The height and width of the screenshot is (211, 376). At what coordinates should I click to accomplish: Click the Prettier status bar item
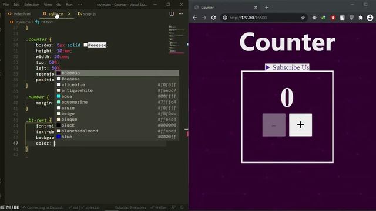(158, 207)
